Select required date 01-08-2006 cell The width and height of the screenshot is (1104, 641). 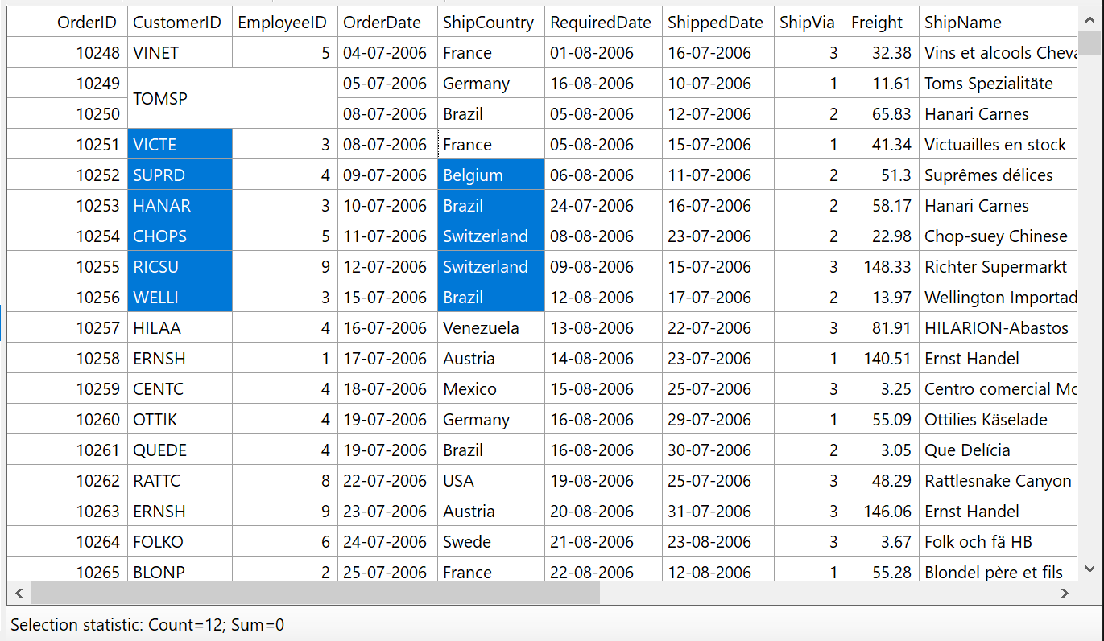[603, 53]
